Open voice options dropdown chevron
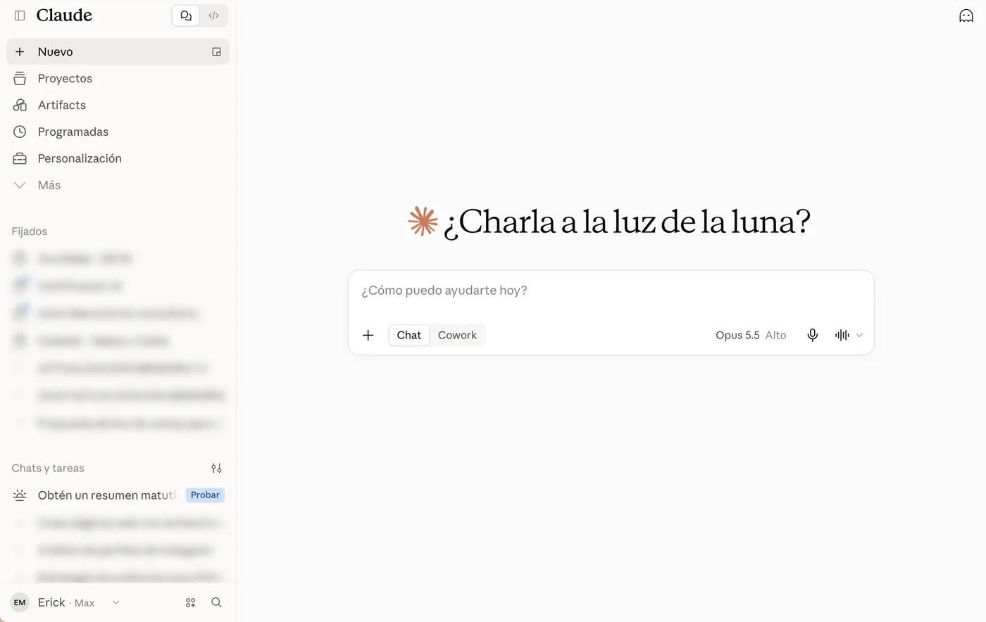Image resolution: width=986 pixels, height=622 pixels. coord(859,336)
